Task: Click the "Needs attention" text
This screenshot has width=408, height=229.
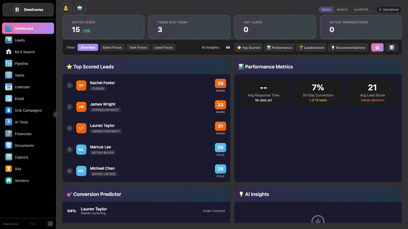Action: click(x=373, y=100)
